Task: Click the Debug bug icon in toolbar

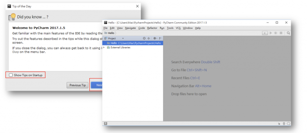Action: [x=276, y=33]
